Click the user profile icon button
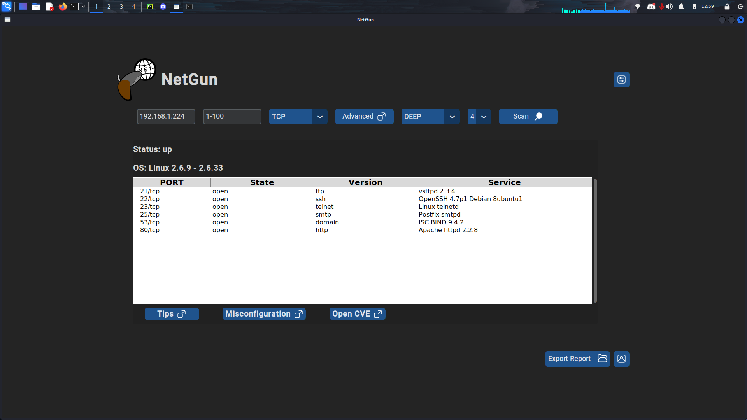Viewport: 747px width, 420px height. coord(621,359)
